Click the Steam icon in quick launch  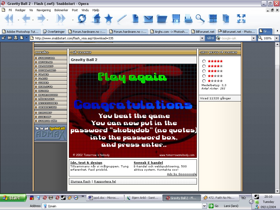[x=63, y=198]
